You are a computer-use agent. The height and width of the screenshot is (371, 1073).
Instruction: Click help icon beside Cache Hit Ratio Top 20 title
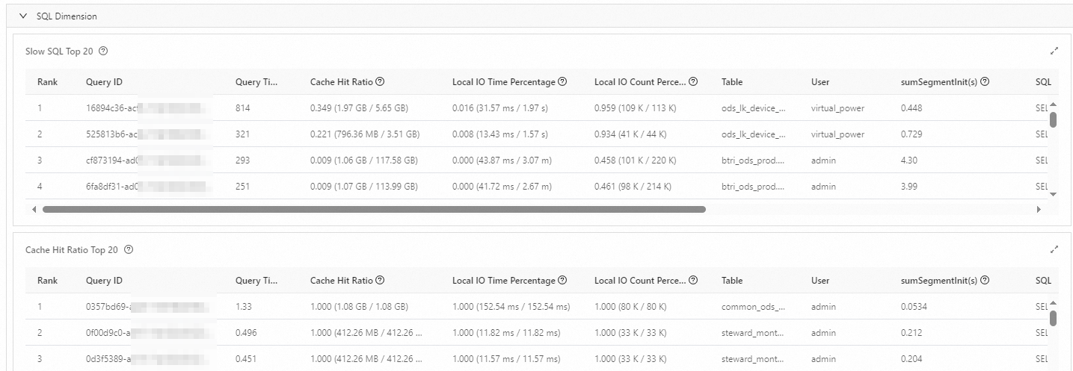(x=129, y=249)
